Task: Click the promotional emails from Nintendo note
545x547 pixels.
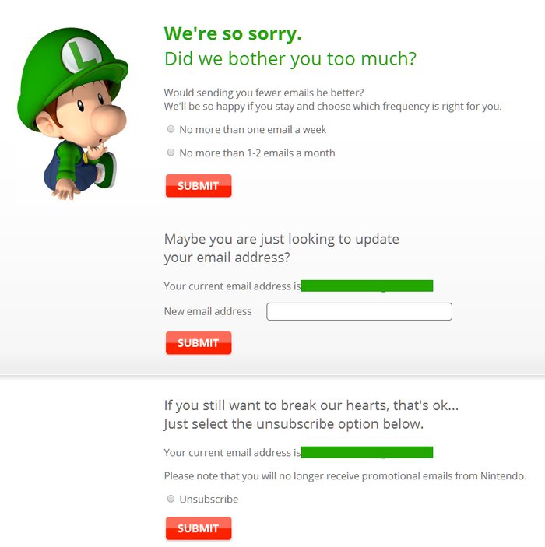Action: 345,476
